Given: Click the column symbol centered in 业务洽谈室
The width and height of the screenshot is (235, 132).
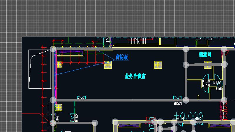Looking at the screenshot, I should pos(158,65).
